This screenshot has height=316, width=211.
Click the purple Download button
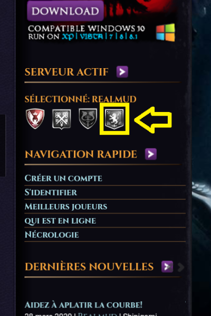pyautogui.click(x=65, y=11)
